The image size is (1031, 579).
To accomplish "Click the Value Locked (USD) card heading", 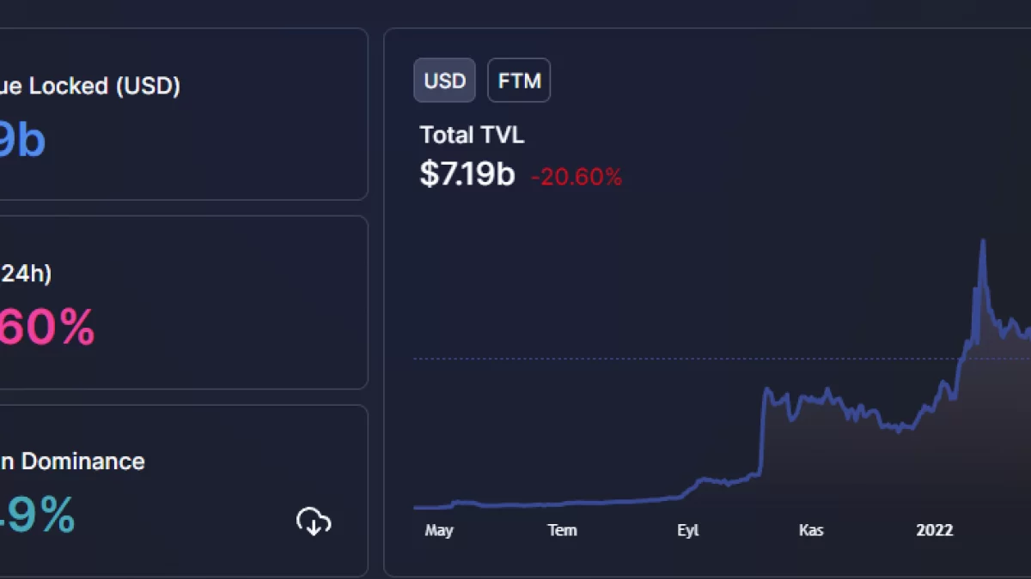I will pyautogui.click(x=90, y=86).
